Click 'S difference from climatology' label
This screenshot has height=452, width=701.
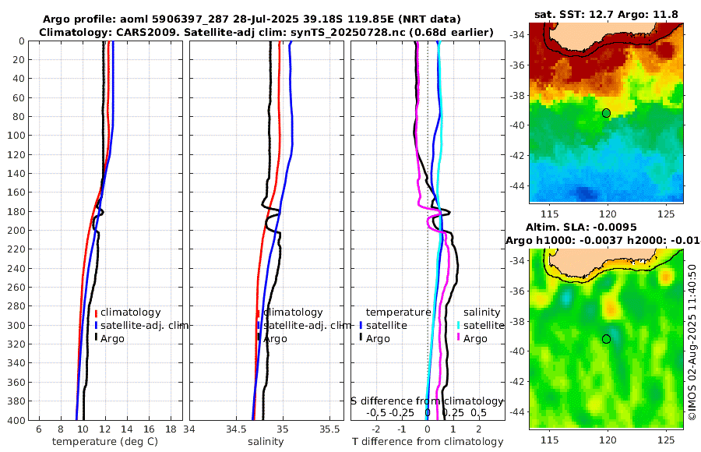(428, 401)
